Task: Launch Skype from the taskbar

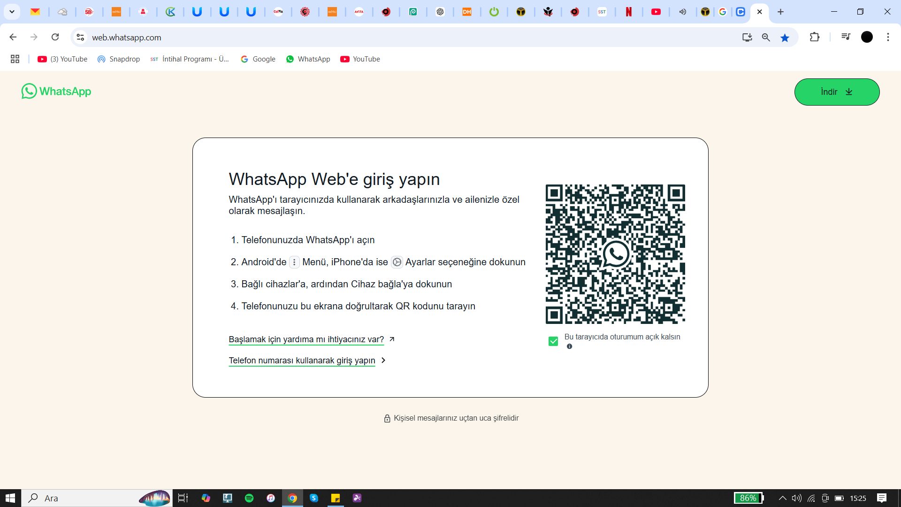Action: click(x=314, y=498)
